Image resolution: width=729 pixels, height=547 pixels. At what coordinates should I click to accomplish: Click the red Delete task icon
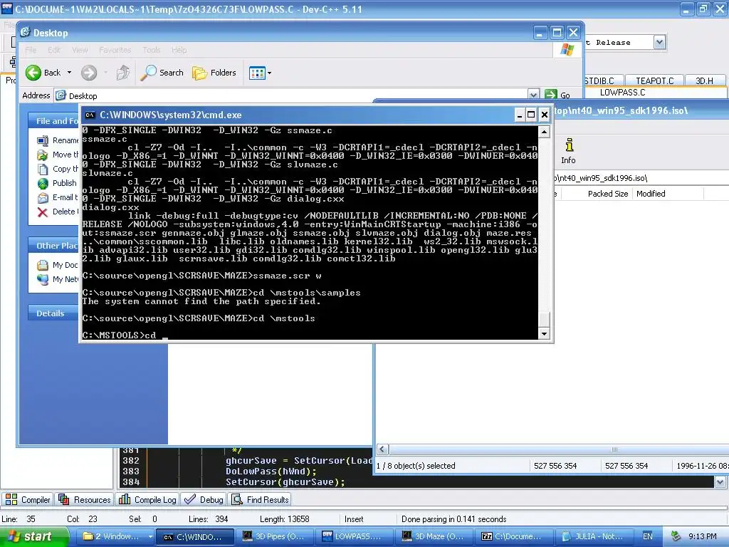pos(42,212)
